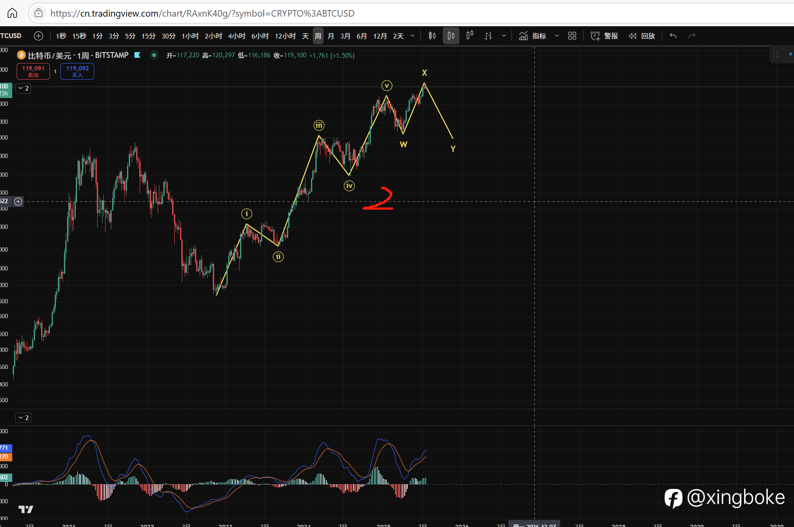Select the highlighted candlestick chart style
This screenshot has width=794, height=527.
point(451,36)
